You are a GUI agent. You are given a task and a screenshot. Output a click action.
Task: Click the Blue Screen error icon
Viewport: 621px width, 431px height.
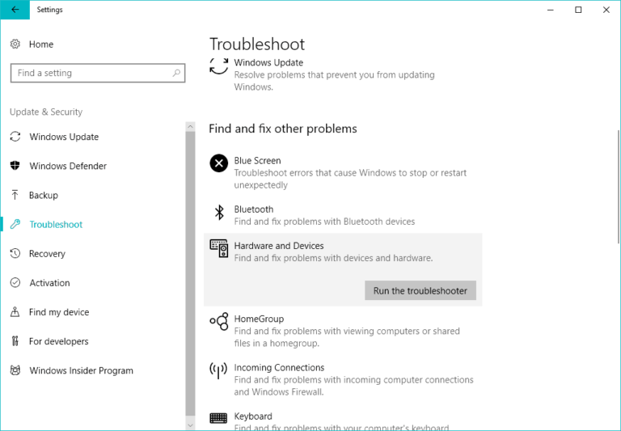(218, 163)
